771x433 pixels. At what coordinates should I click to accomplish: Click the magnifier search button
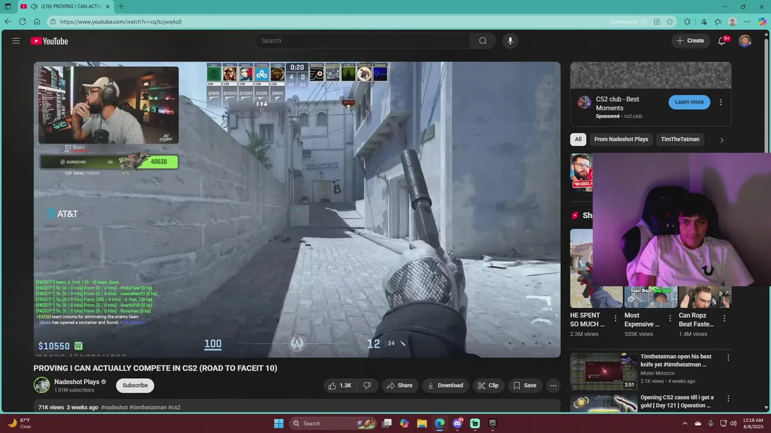click(x=483, y=41)
